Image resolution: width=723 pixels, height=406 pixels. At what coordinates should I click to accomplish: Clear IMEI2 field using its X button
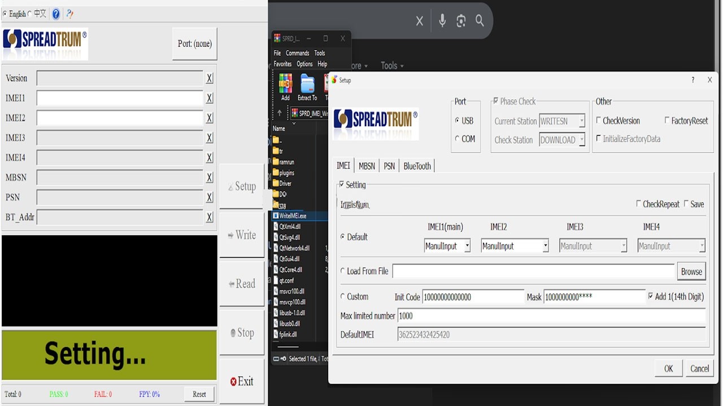[210, 118]
